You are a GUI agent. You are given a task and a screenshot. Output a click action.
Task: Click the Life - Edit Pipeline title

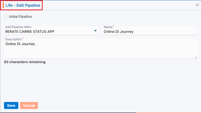pyautogui.click(x=23, y=5)
